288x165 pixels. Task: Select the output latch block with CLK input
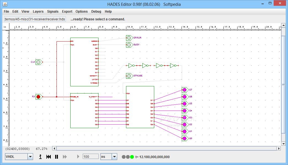coord(140,107)
